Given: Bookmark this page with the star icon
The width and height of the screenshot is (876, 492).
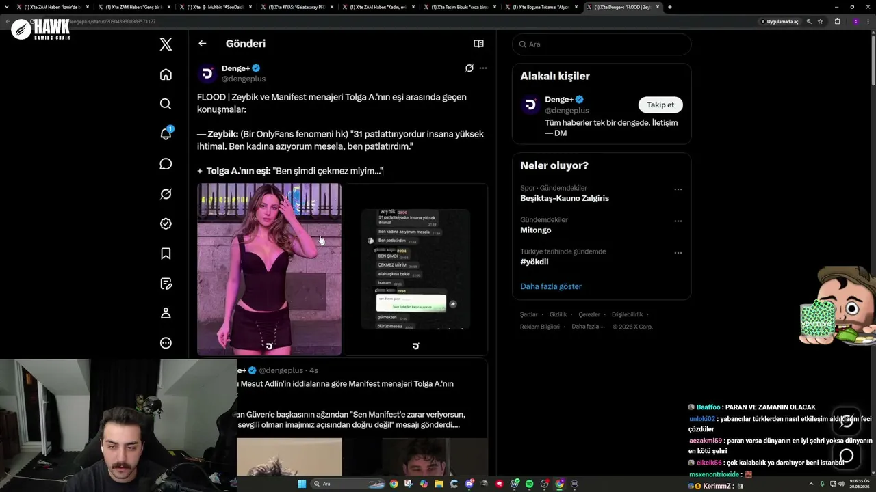Looking at the screenshot, I should click(x=820, y=22).
